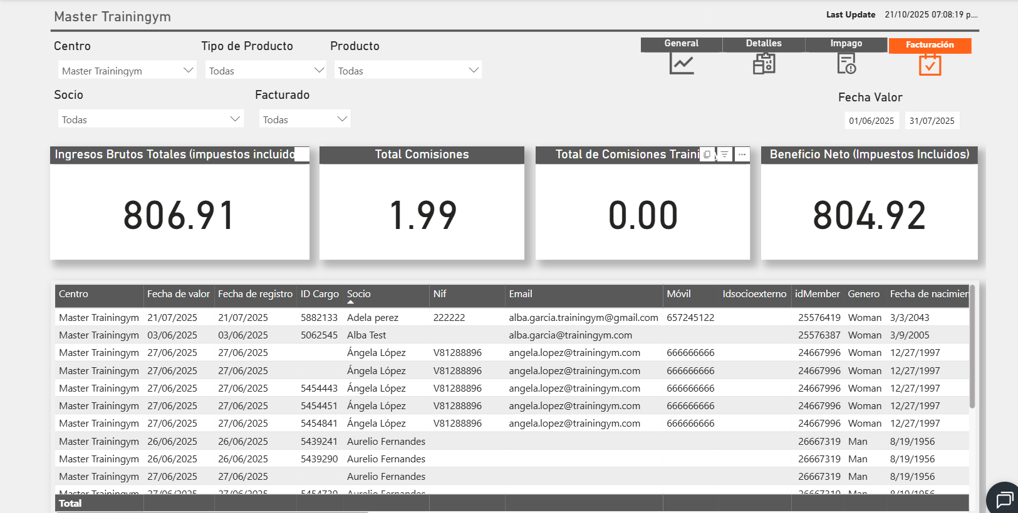Expand the Centro dropdown
This screenshot has height=513, width=1018.
point(188,70)
